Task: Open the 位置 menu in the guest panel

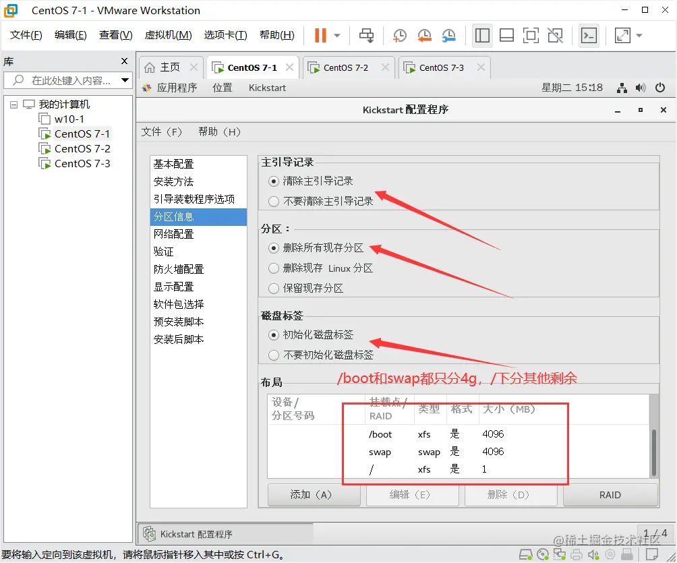Action: coord(223,88)
